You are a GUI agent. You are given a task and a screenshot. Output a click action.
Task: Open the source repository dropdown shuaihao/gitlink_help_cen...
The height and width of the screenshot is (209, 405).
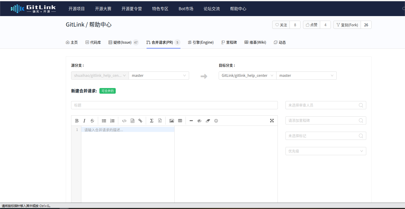click(100, 76)
